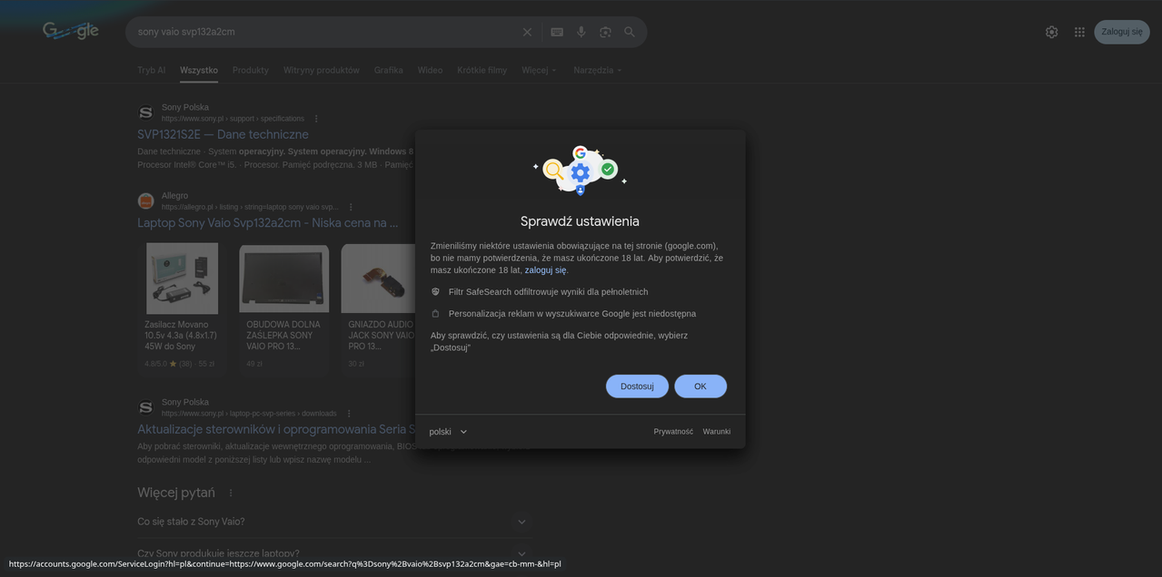Switch to the Krótkie filmy tab

pyautogui.click(x=482, y=70)
